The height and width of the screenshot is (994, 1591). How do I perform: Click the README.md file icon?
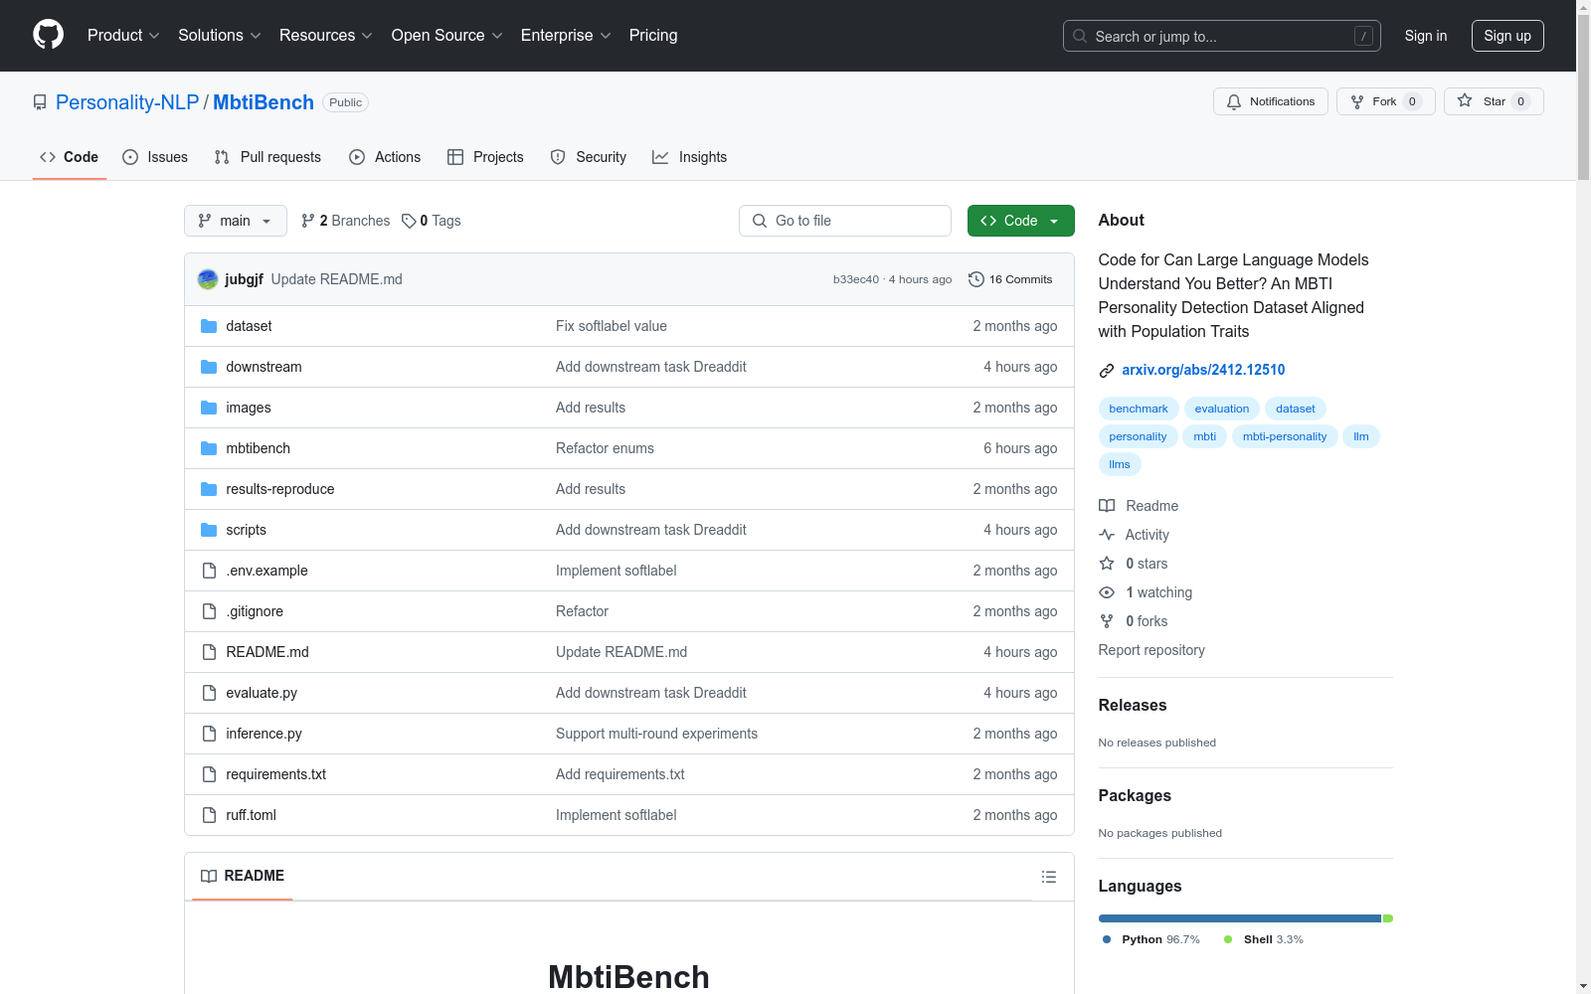click(209, 652)
